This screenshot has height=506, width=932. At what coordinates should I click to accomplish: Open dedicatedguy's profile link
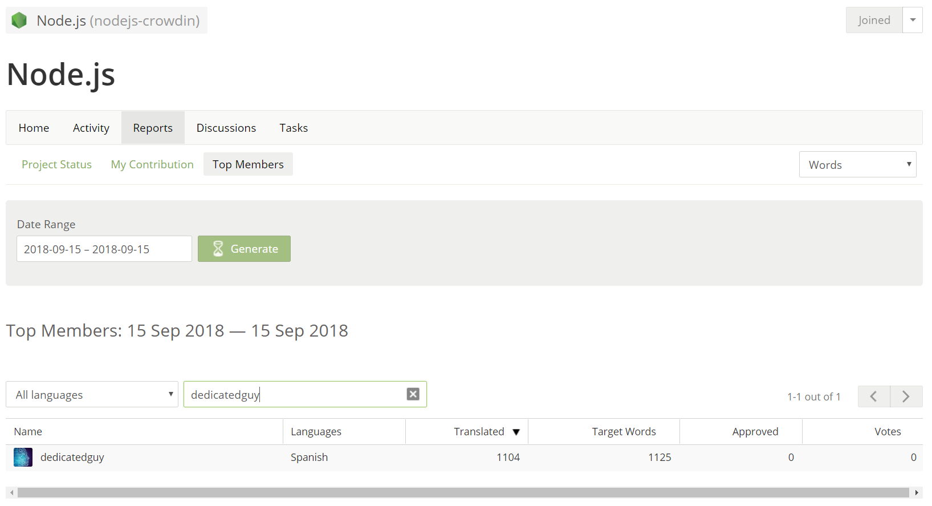[72, 458]
